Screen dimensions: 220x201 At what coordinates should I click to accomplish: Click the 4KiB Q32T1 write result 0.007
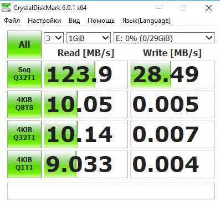click(172, 134)
